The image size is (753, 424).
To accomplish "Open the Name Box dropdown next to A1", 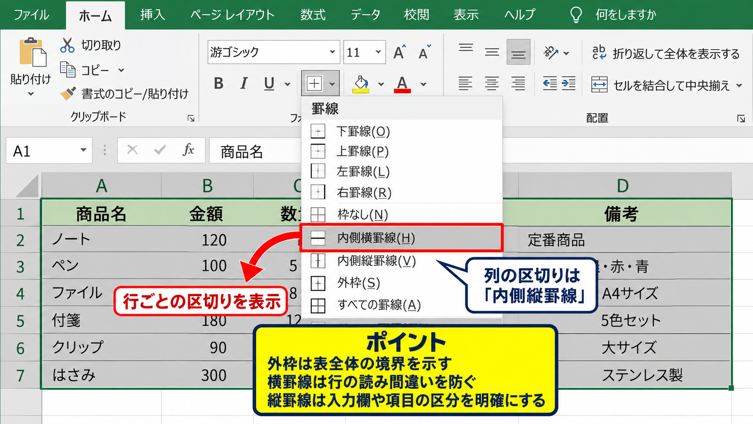I will (83, 150).
